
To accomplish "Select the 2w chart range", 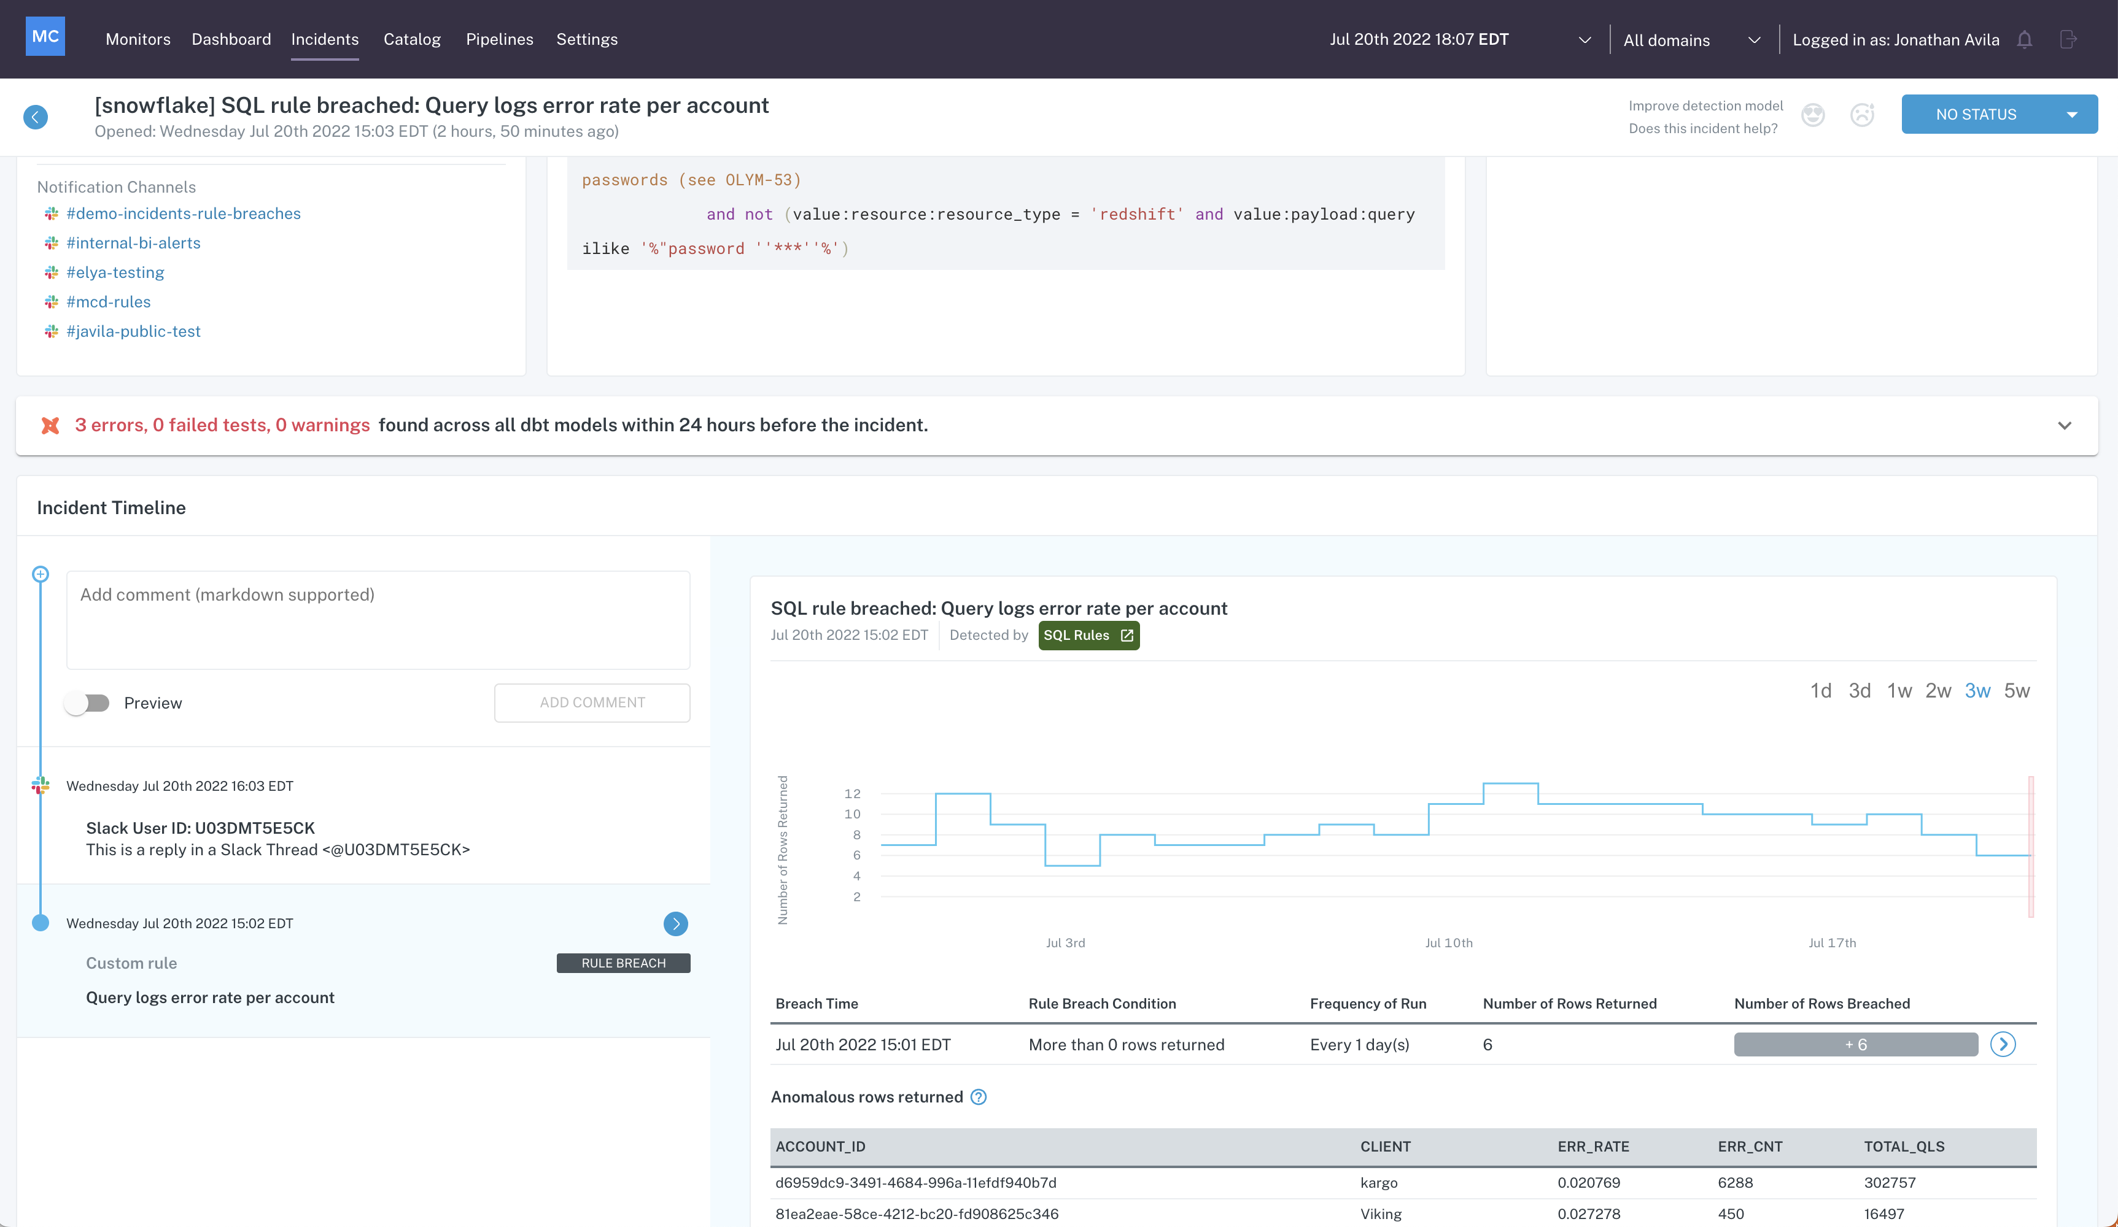I will click(1938, 690).
